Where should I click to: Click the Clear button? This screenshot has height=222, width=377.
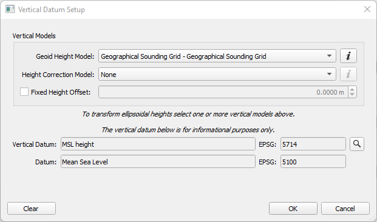pyautogui.click(x=32, y=208)
